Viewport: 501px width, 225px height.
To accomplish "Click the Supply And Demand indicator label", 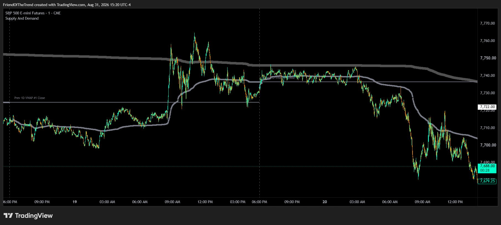I will tap(22, 18).
